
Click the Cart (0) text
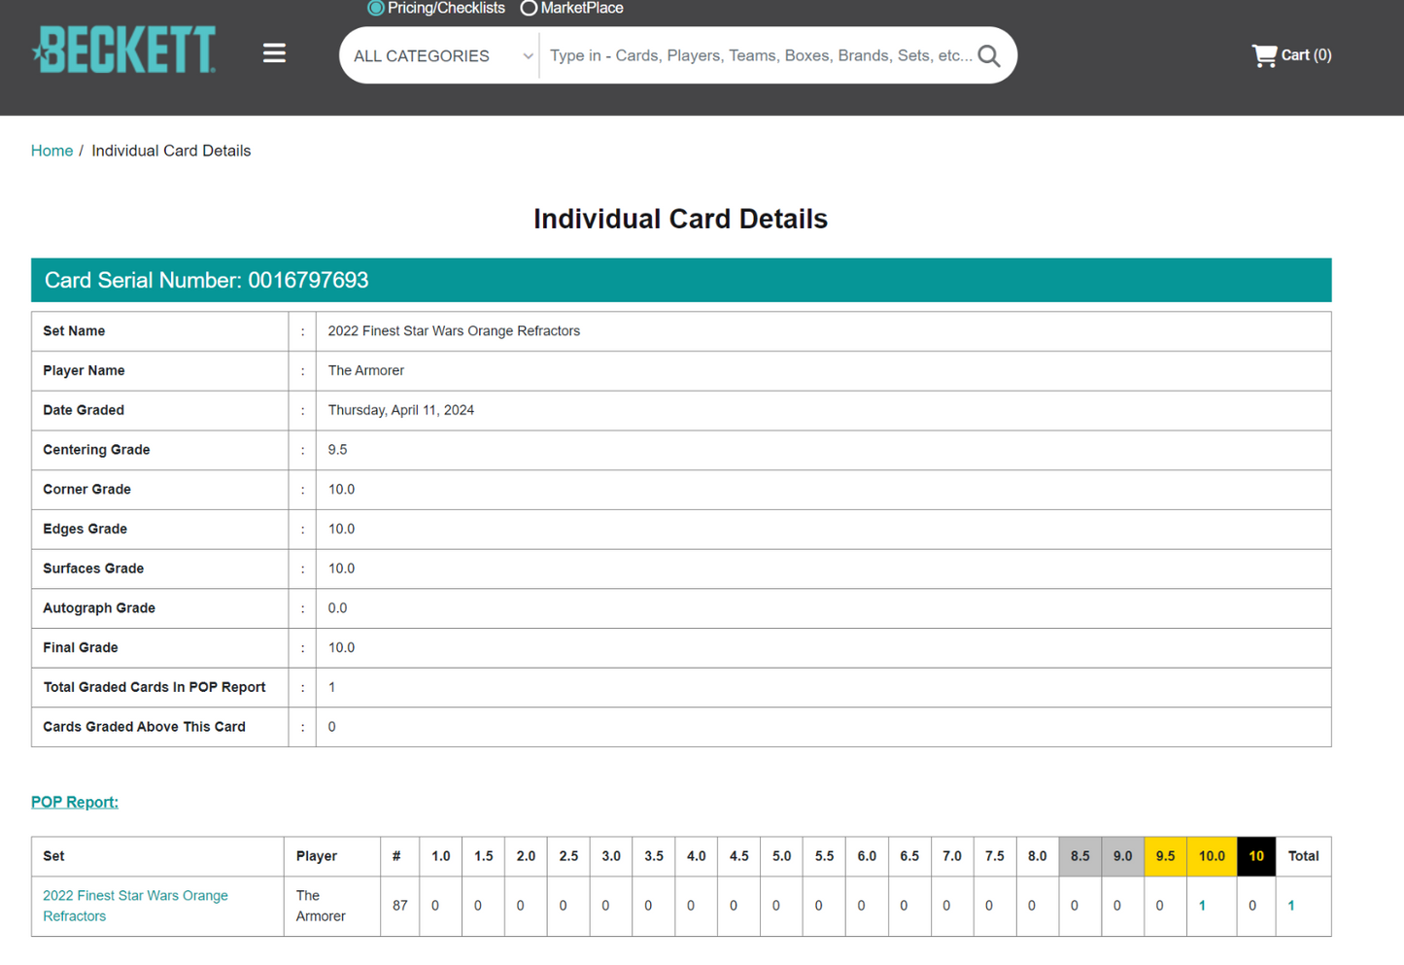[1306, 55]
